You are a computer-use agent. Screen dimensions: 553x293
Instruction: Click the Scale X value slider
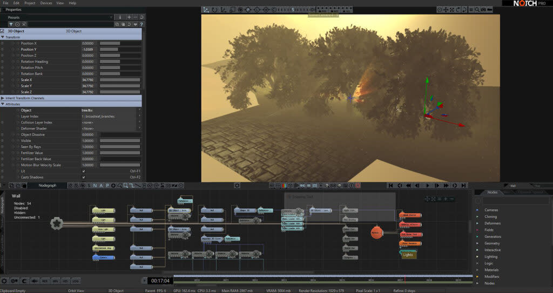coord(120,80)
